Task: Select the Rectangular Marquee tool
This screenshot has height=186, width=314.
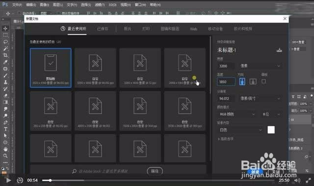Action: (x=5, y=35)
